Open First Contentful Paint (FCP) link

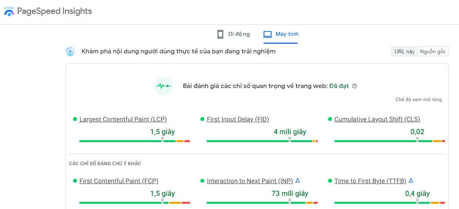coord(119,181)
